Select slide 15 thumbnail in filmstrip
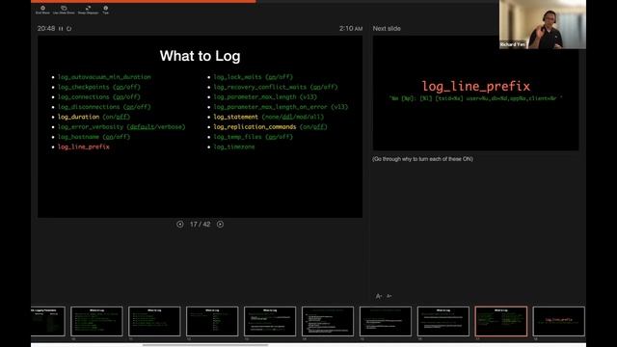The width and height of the screenshot is (617, 347). 386,321
